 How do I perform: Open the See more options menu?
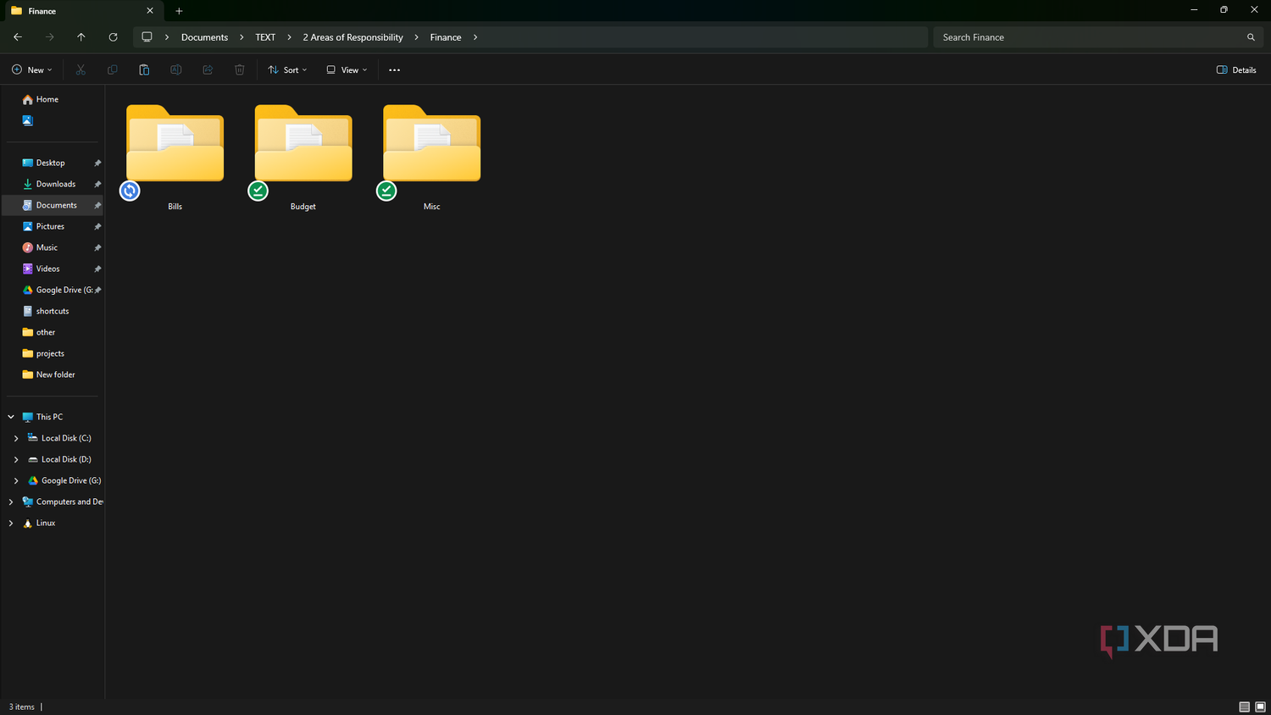394,69
